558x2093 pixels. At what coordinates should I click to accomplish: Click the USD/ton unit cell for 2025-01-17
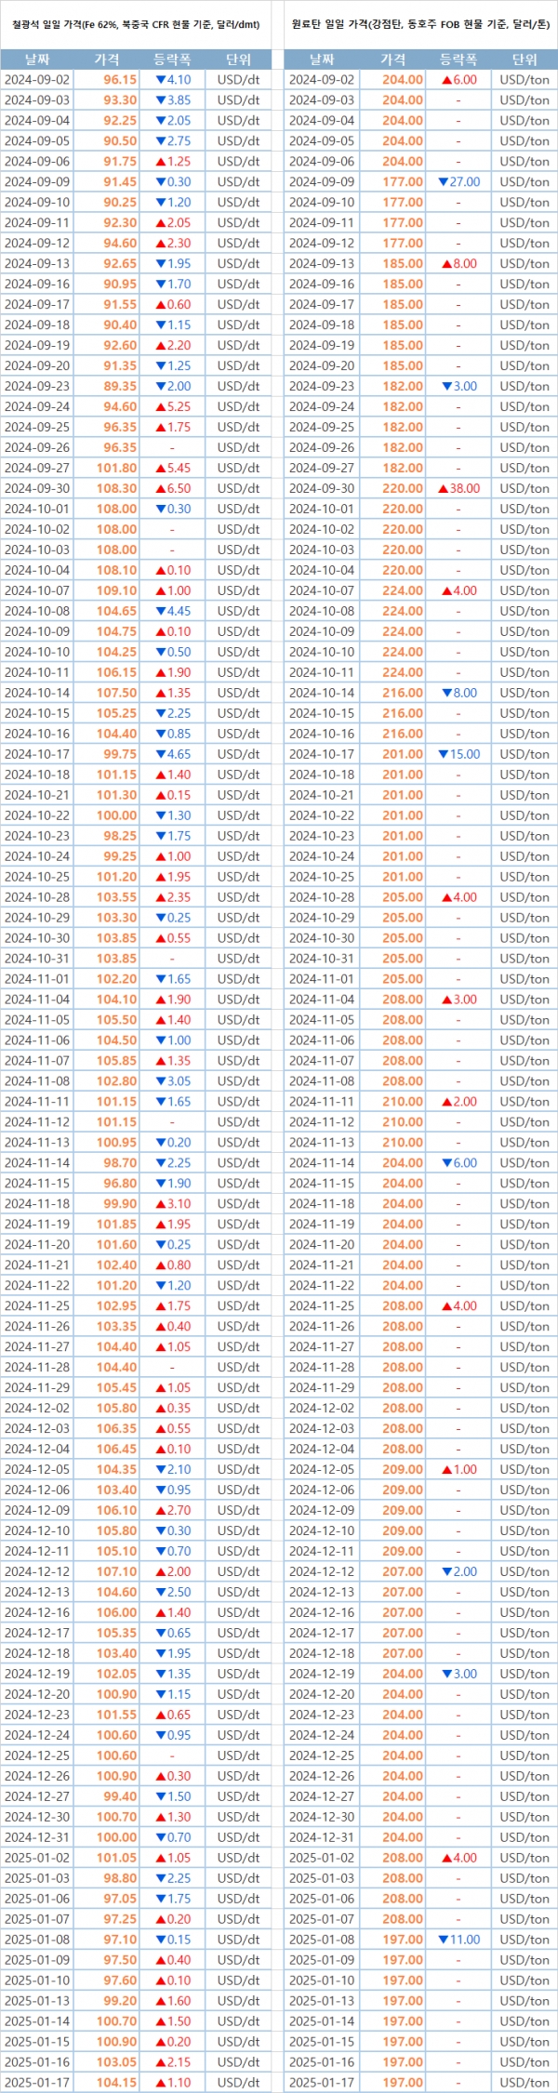[x=525, y=2083]
